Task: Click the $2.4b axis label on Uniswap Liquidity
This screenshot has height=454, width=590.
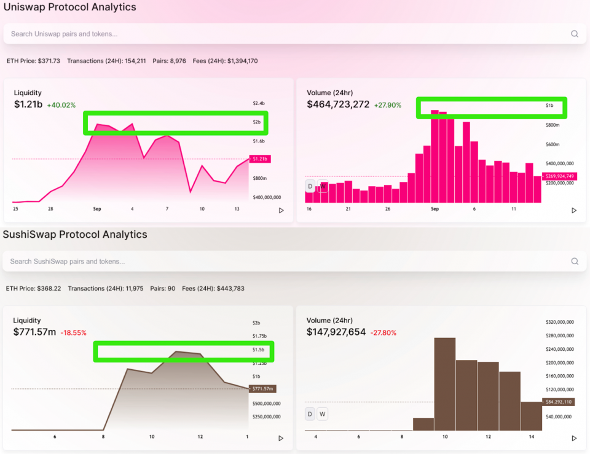Action: [259, 103]
